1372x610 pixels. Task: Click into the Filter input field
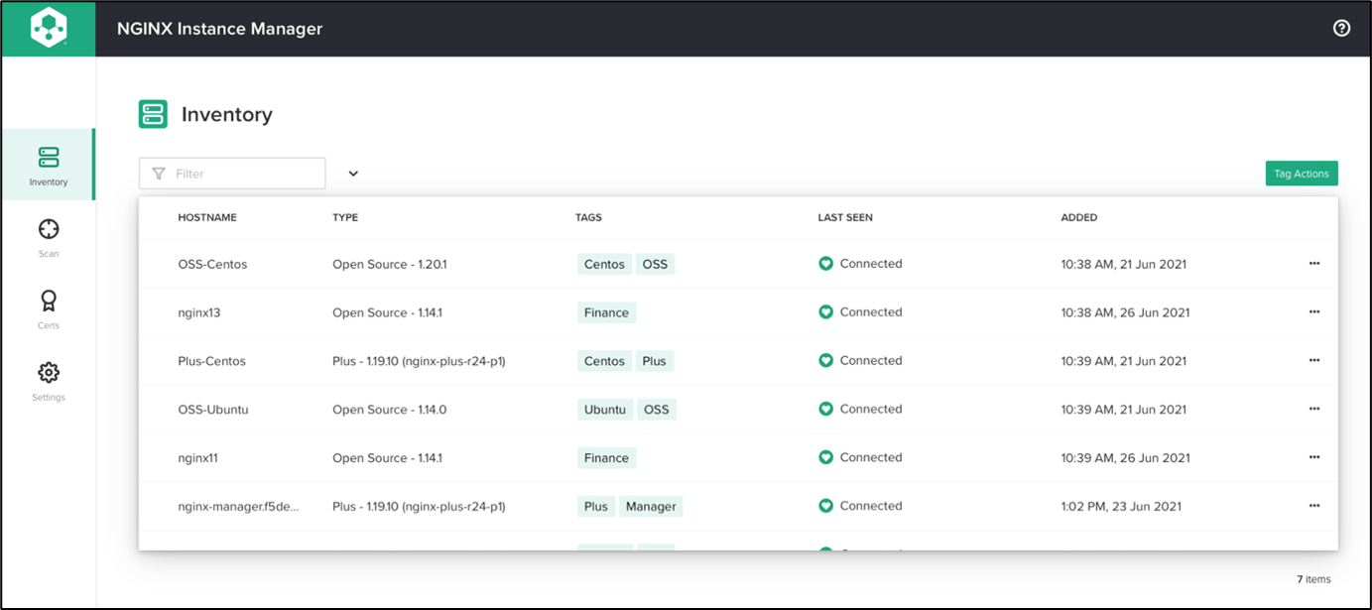pos(232,174)
